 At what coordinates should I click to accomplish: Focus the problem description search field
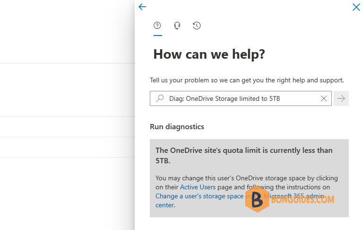click(241, 98)
